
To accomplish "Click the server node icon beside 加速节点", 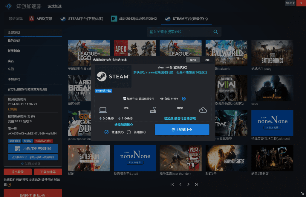I will tap(124, 99).
